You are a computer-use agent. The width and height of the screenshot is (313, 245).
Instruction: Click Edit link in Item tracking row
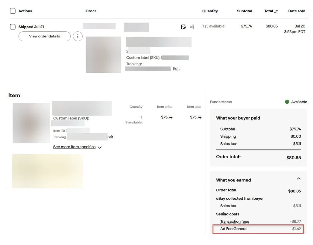tap(110, 137)
